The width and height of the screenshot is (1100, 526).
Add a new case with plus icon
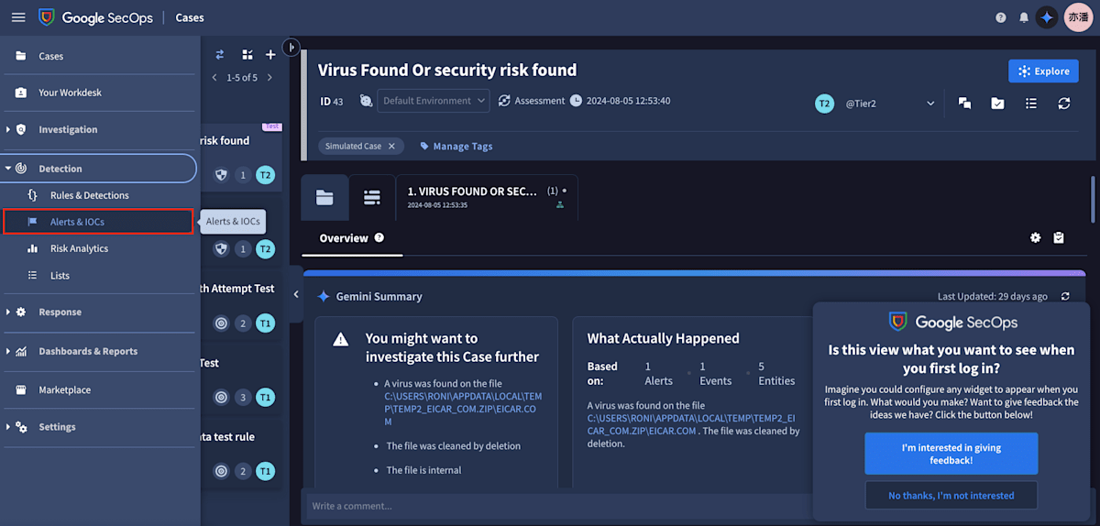(270, 55)
